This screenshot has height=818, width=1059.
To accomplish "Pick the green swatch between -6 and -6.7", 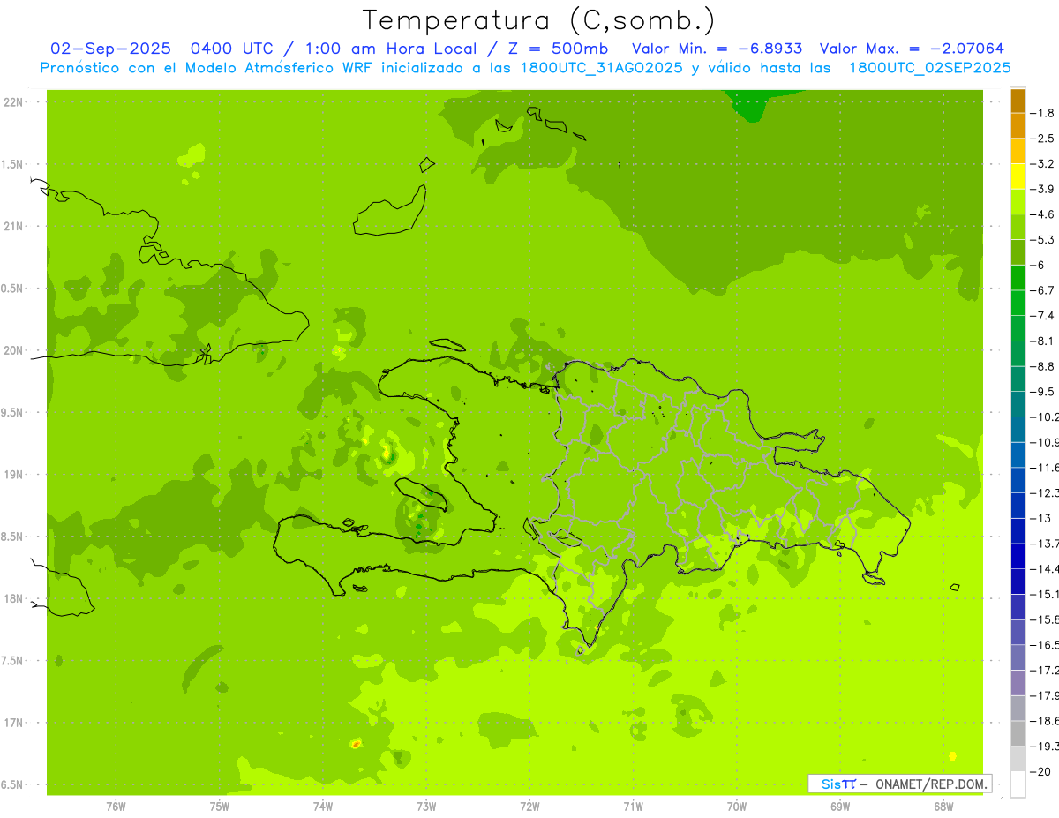I will coord(1018,278).
